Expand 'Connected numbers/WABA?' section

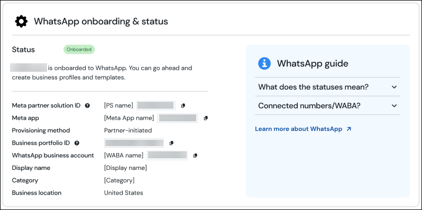click(x=327, y=106)
